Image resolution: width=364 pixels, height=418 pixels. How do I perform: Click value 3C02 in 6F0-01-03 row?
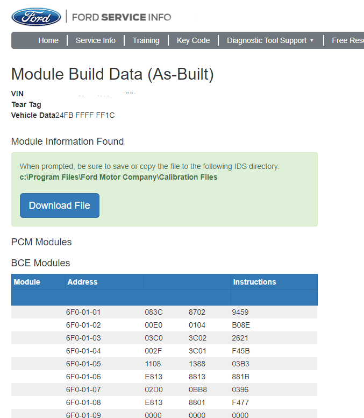point(198,338)
